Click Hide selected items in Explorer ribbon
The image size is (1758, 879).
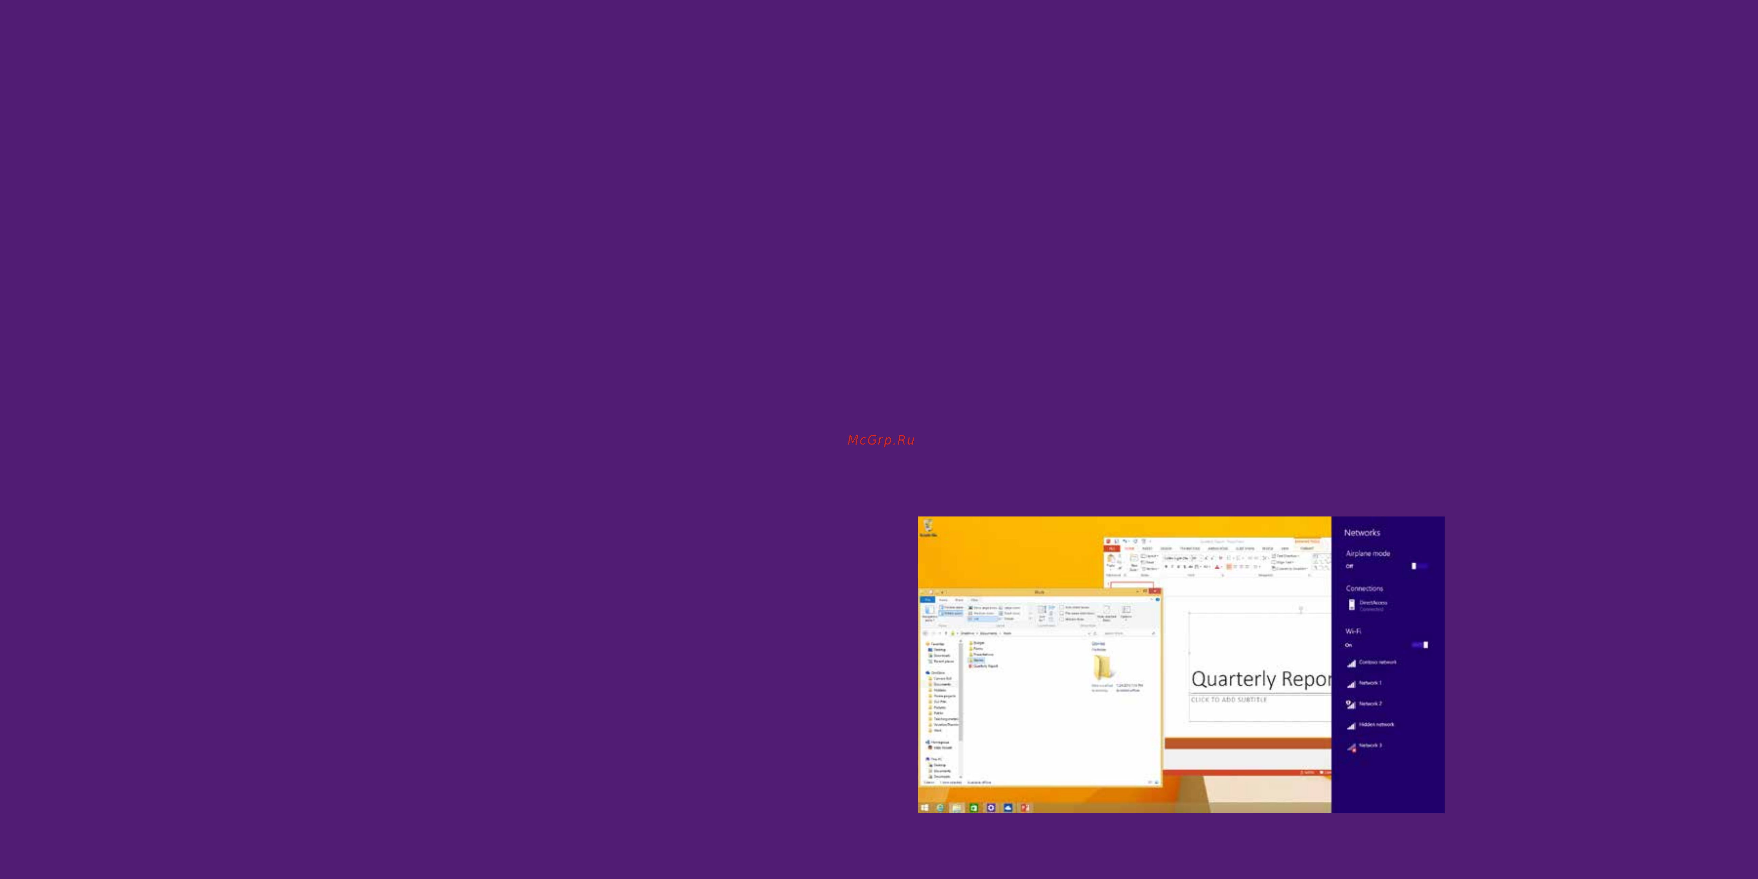1106,613
